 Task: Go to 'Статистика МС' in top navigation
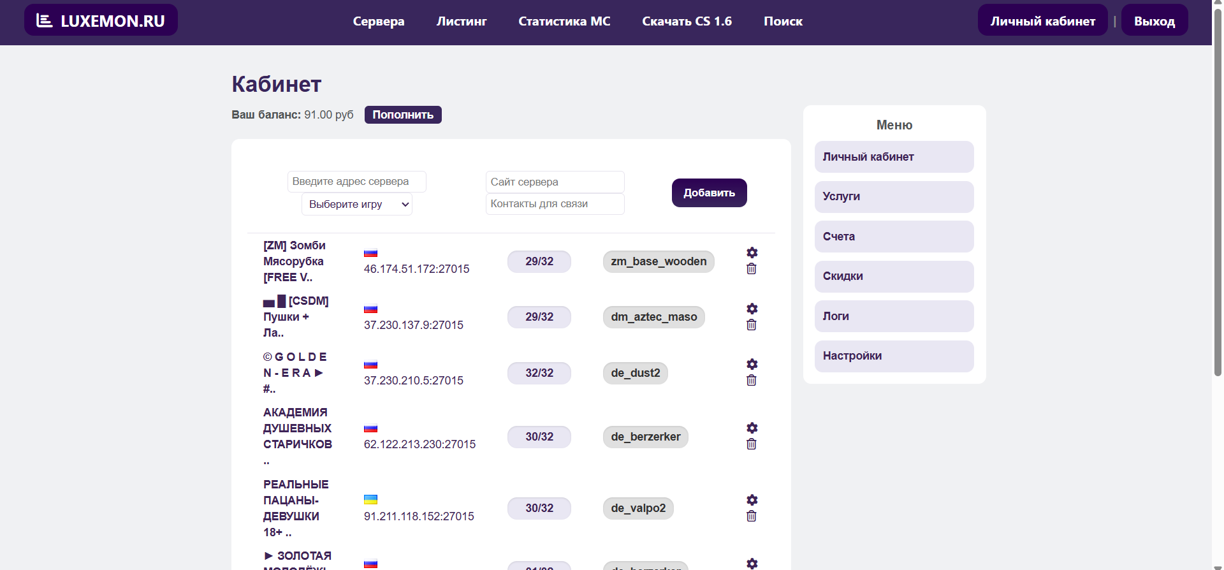[564, 22]
